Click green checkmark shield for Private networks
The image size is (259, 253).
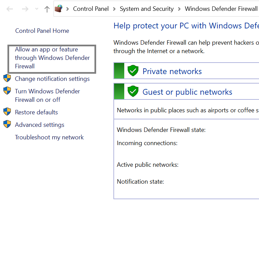[133, 71]
